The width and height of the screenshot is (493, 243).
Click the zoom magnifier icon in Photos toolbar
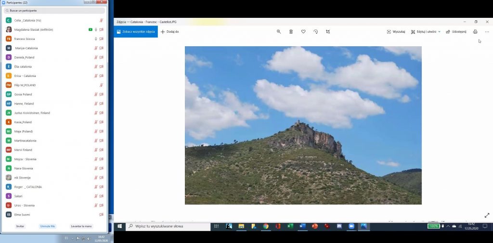(279, 32)
